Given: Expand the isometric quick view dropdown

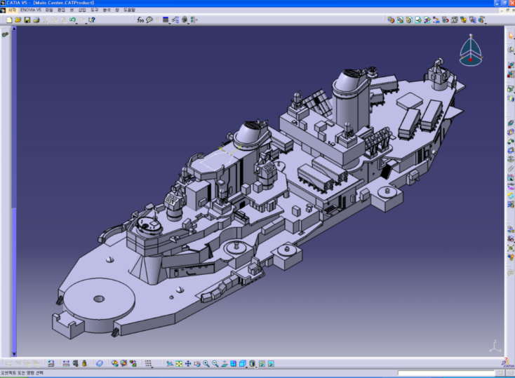Looking at the screenshot, I should 246,367.
